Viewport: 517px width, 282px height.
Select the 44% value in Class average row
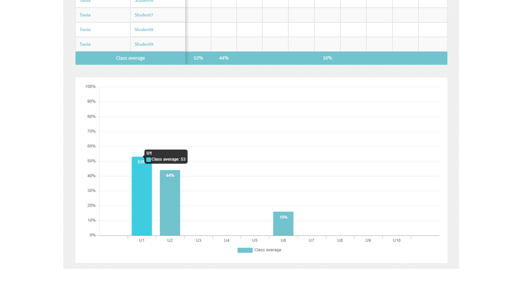point(224,58)
